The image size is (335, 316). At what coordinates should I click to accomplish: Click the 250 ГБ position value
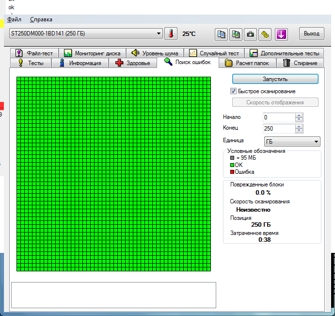261,225
